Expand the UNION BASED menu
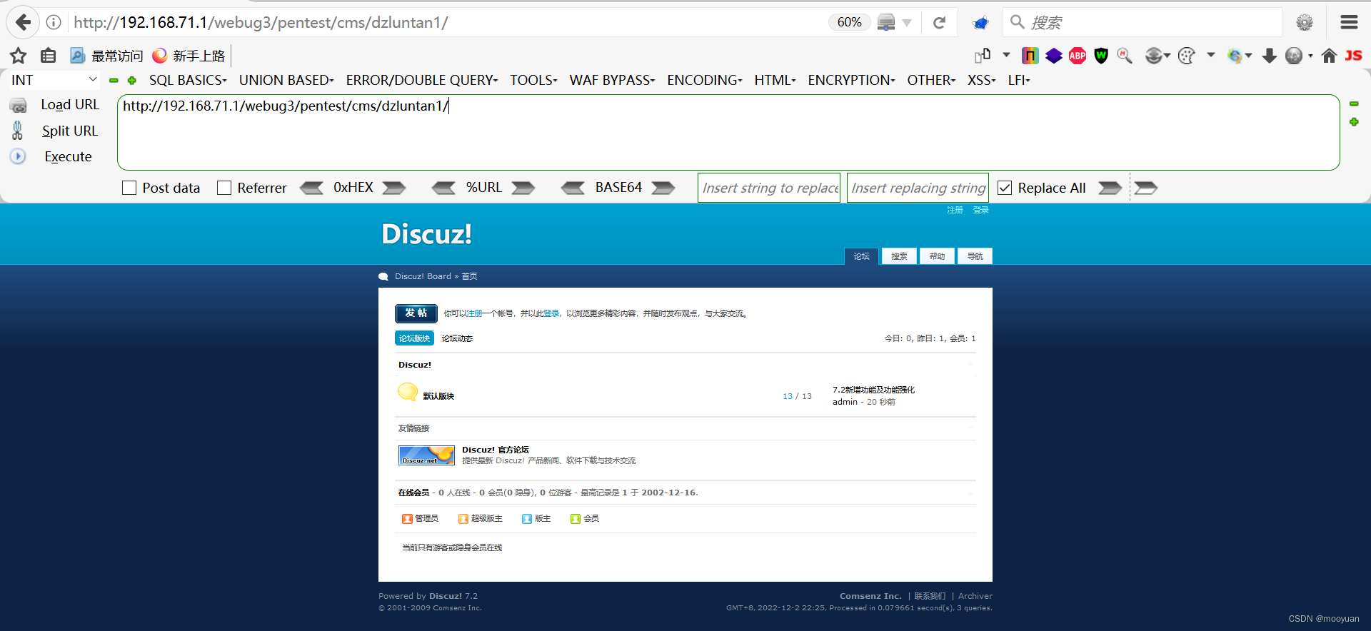The image size is (1371, 631). point(286,80)
